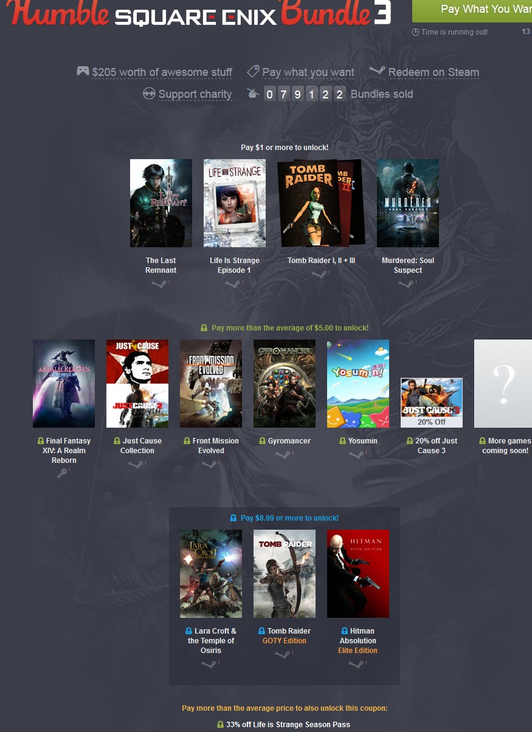The image size is (532, 732).
Task: Click the Murdered: Soul Suspect title text
Action: (x=408, y=265)
